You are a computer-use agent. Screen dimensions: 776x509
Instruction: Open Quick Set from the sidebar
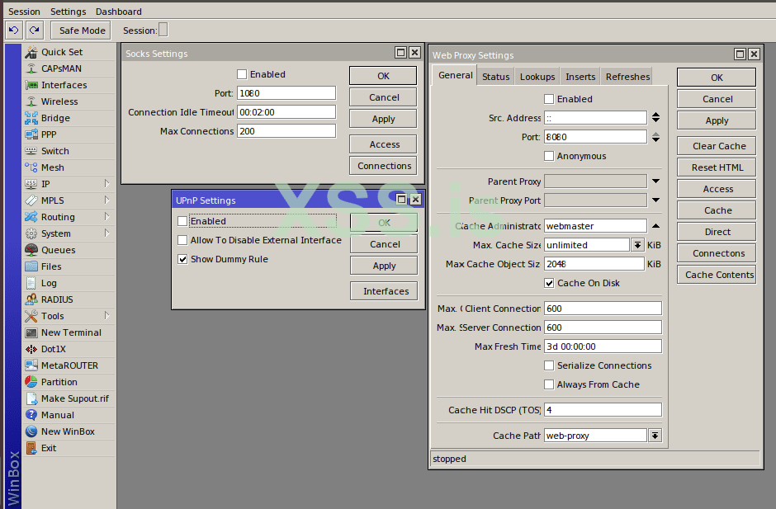(69, 52)
